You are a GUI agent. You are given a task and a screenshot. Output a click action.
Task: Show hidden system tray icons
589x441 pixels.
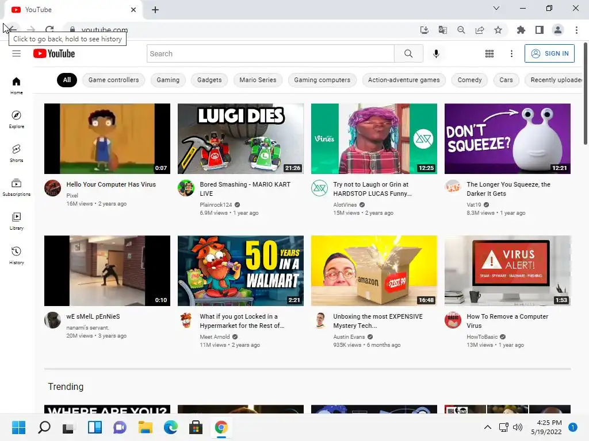(x=487, y=427)
